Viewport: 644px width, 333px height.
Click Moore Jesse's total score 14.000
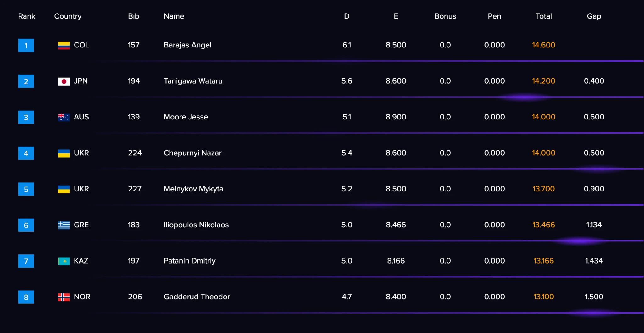click(x=543, y=117)
